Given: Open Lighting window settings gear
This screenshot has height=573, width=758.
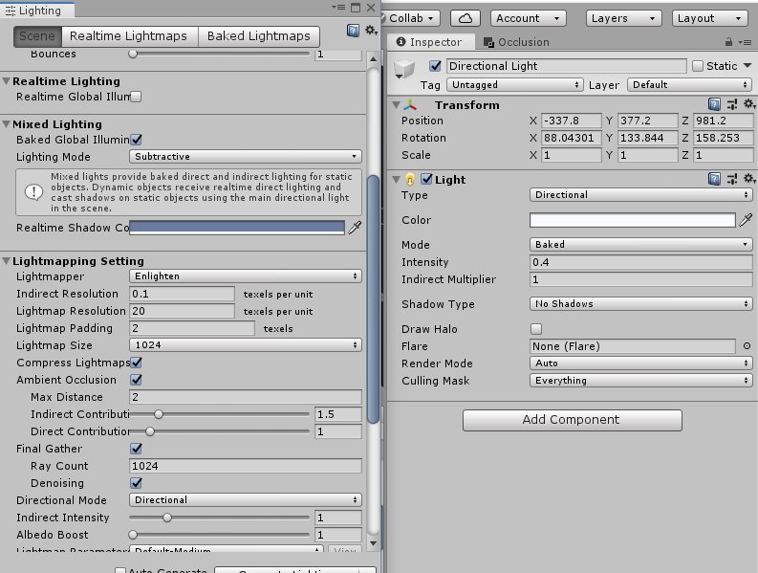Looking at the screenshot, I should tap(371, 31).
